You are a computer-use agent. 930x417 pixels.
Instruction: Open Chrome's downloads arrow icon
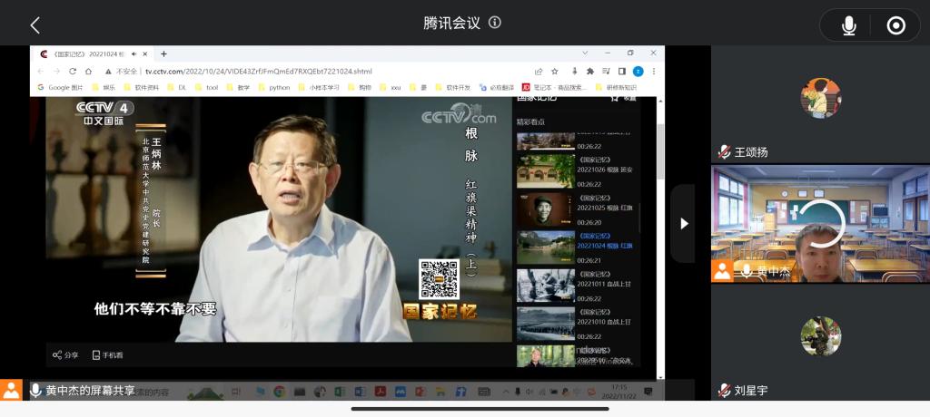click(x=574, y=71)
